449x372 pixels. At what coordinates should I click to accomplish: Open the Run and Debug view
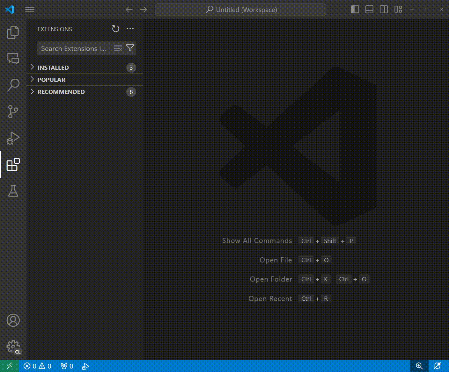click(x=13, y=138)
